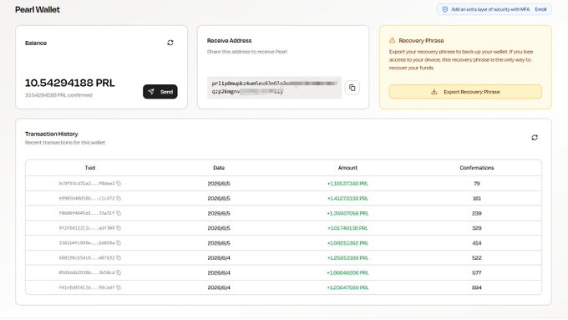Copy txid in the 181-confirmation row
568x320 pixels.
click(x=119, y=198)
